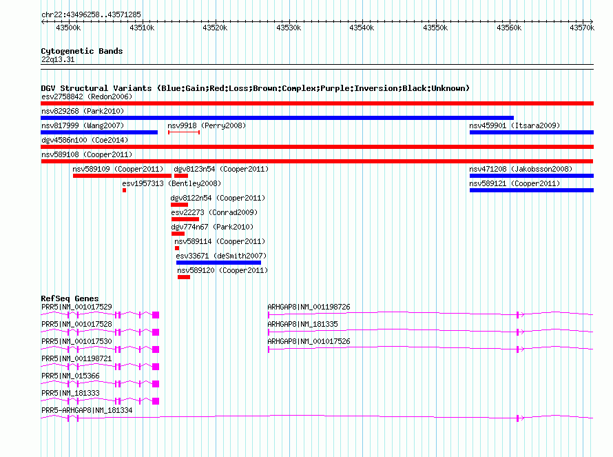The image size is (613, 457).
Task: Click the dgv774n67 (Park2010) label
Action: point(212,227)
